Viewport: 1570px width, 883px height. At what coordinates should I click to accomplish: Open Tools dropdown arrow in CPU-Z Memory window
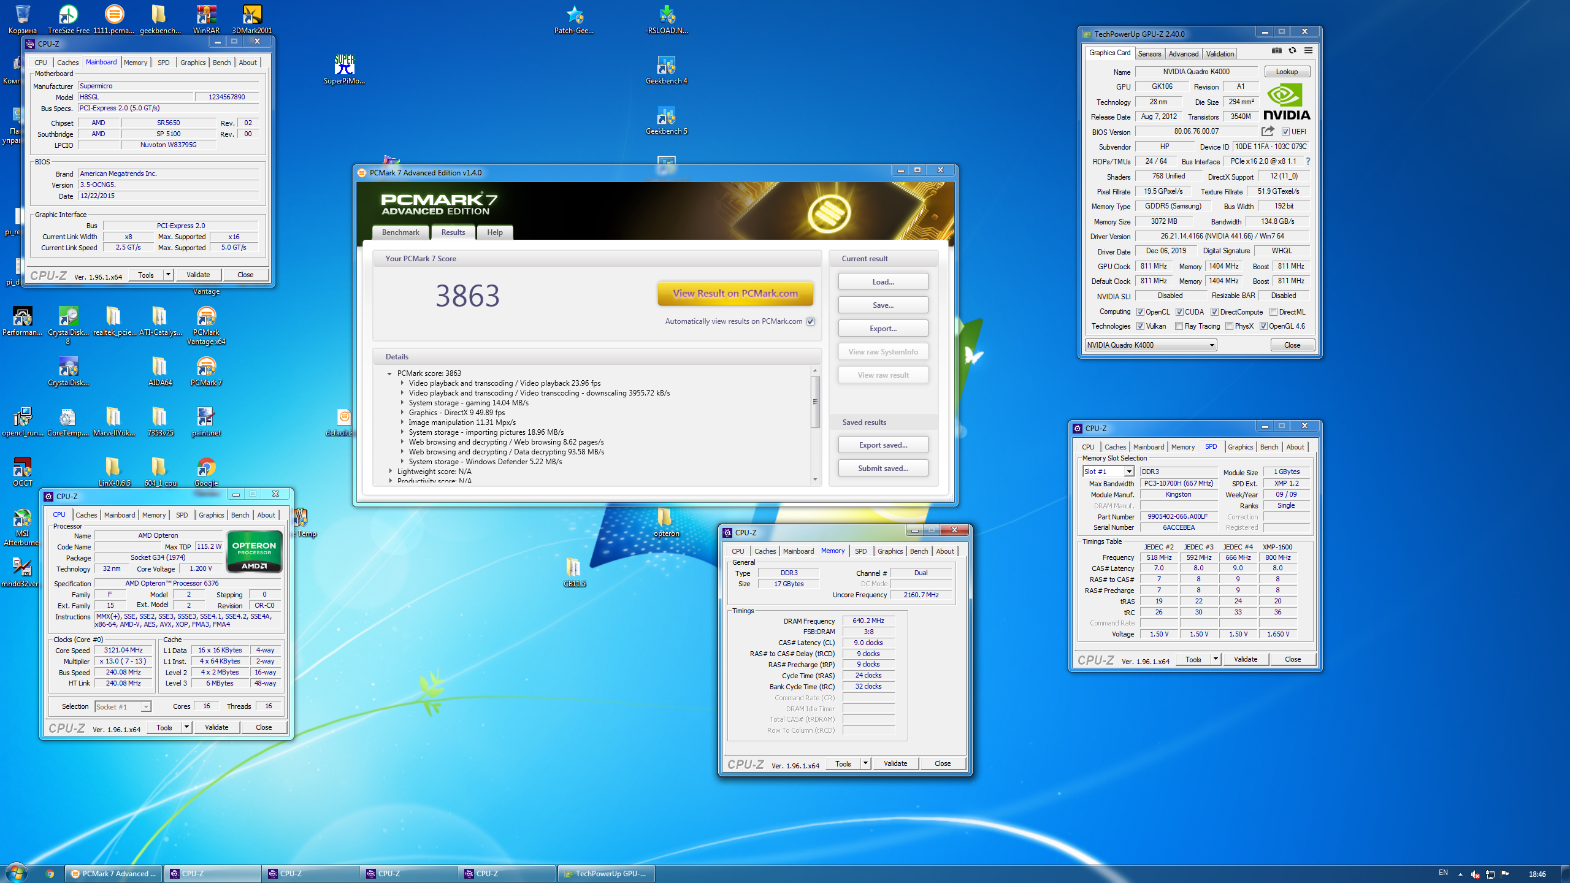click(x=865, y=763)
